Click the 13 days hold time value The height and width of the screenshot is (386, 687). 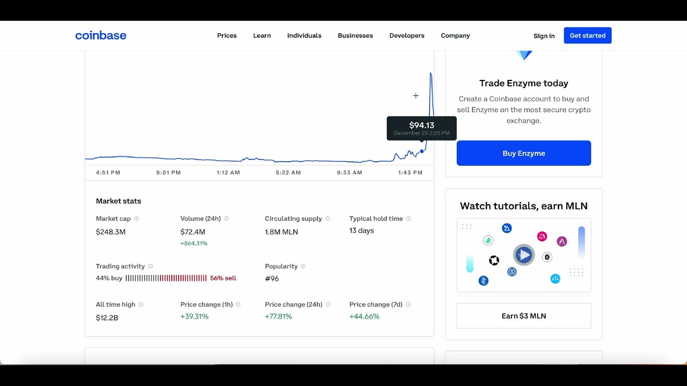[x=362, y=231]
